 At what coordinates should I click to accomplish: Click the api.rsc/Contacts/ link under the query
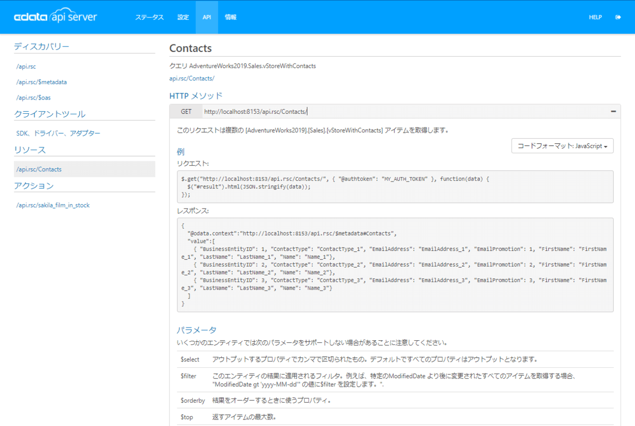tap(192, 78)
